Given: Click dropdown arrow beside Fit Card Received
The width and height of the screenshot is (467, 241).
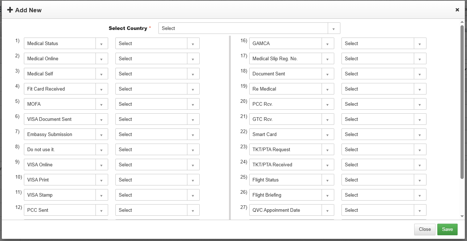Looking at the screenshot, I should 102,89.
